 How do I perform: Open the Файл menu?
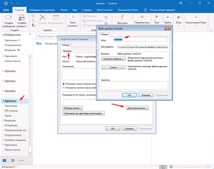[x=6, y=10]
